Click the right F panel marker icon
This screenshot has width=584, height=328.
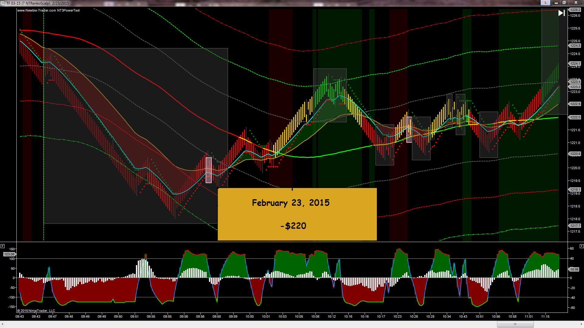point(582,246)
